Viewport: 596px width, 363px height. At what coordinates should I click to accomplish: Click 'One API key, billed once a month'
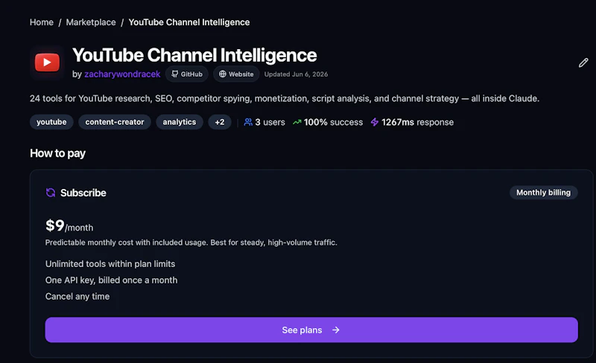(x=111, y=280)
